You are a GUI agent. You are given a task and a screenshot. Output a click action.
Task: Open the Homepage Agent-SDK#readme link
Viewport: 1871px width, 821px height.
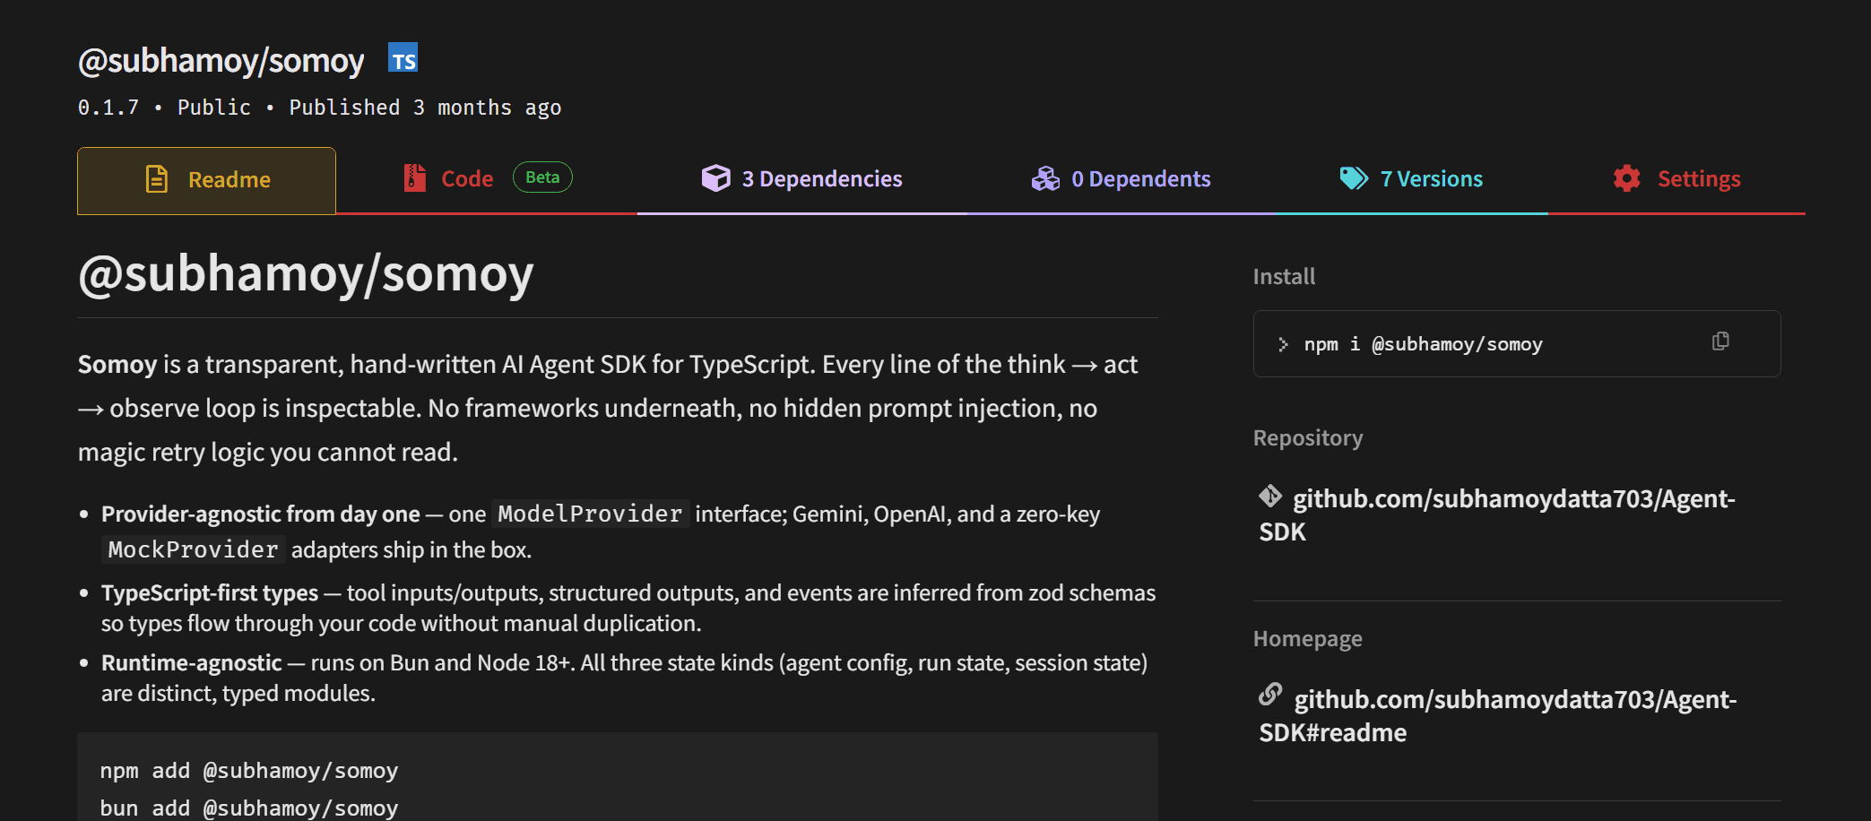1498,716
